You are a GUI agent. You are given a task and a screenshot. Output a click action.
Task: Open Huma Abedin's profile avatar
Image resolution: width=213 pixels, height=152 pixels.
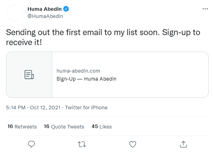[15, 13]
